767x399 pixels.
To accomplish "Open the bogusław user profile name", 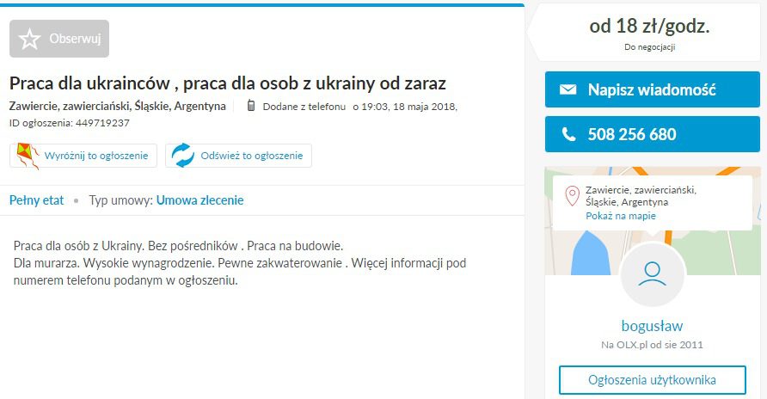I will (x=652, y=326).
